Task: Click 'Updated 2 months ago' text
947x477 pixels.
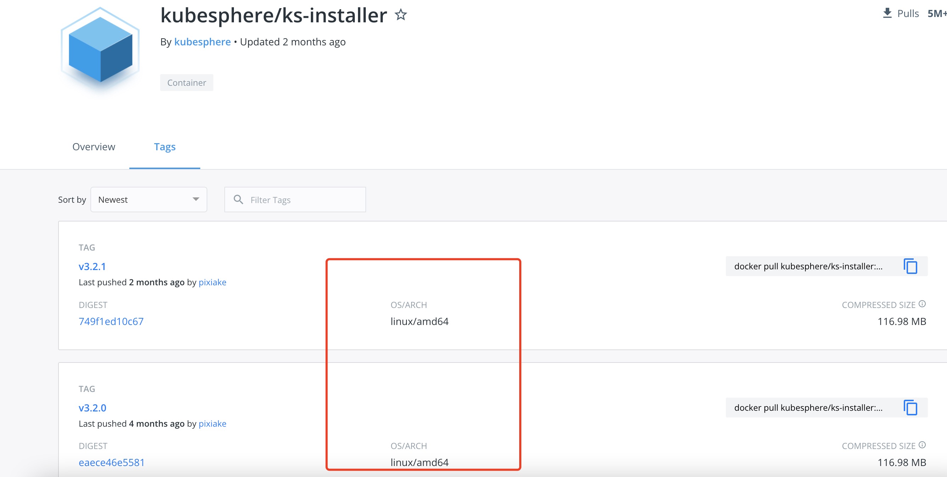Action: (293, 42)
